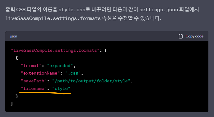This screenshot has width=214, height=117.
Task: Click the ".css" value
Action: [x=73, y=73]
